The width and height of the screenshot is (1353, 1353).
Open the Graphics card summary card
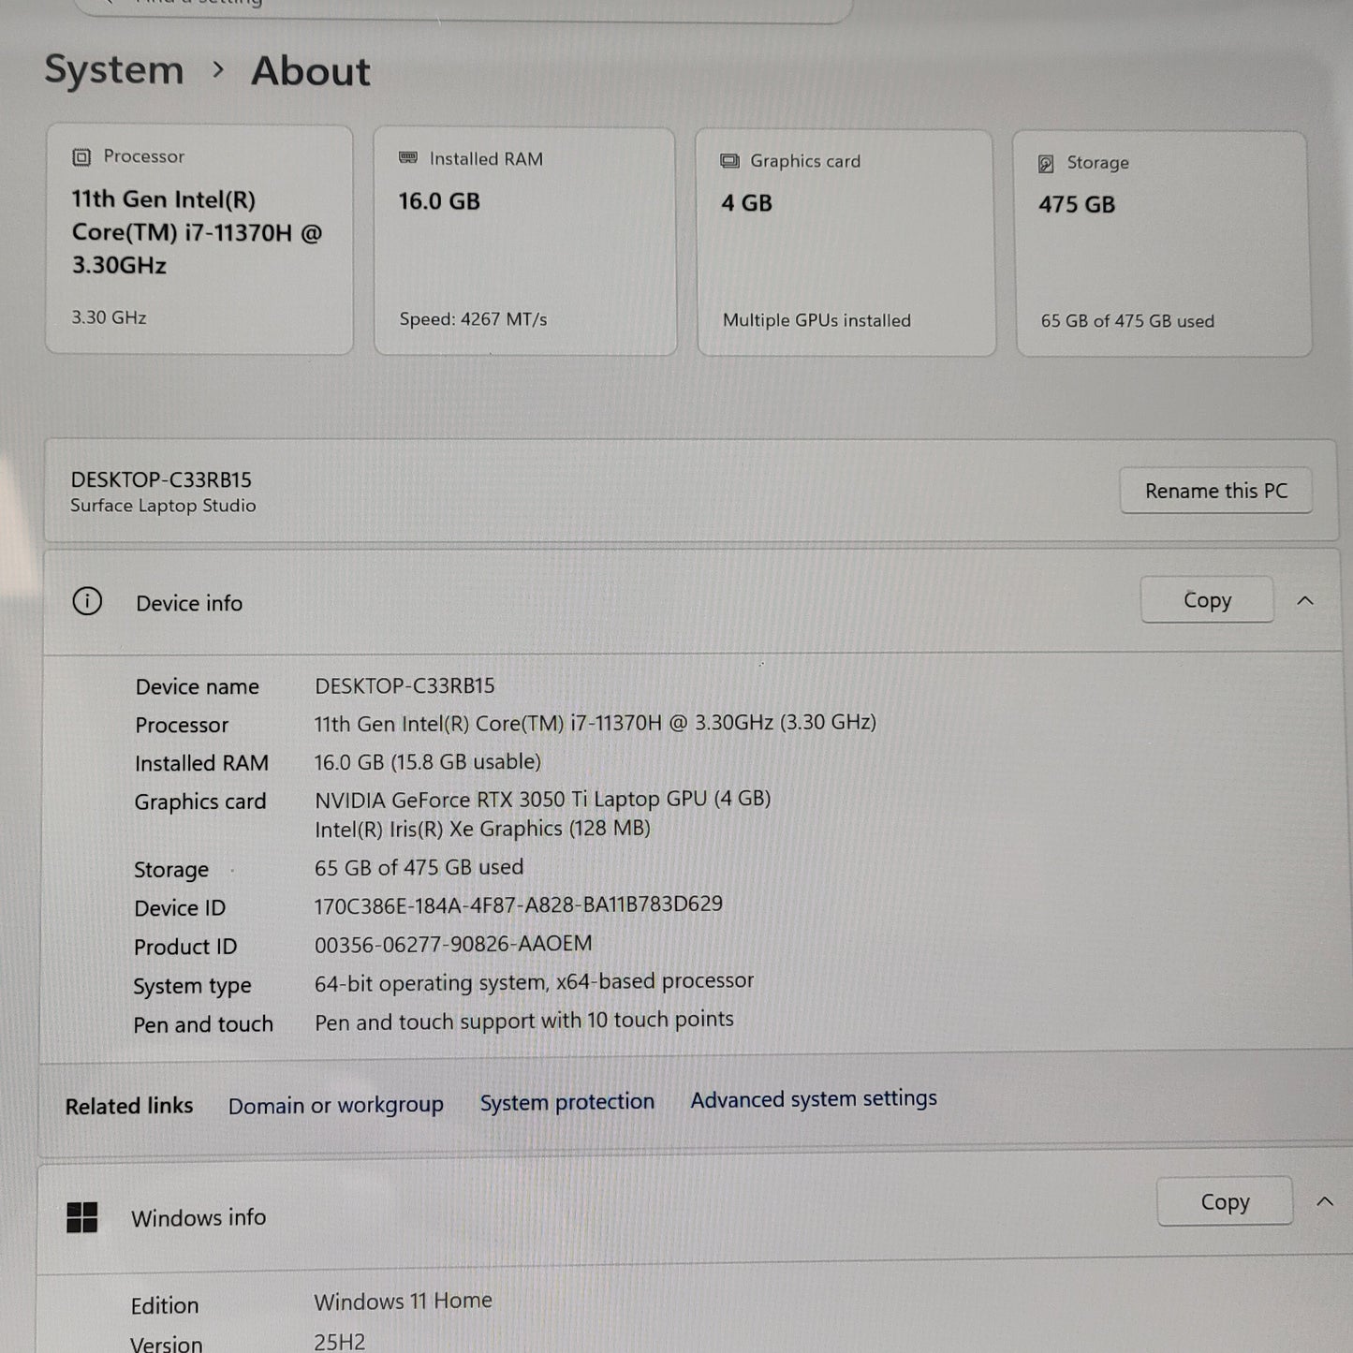click(x=846, y=243)
